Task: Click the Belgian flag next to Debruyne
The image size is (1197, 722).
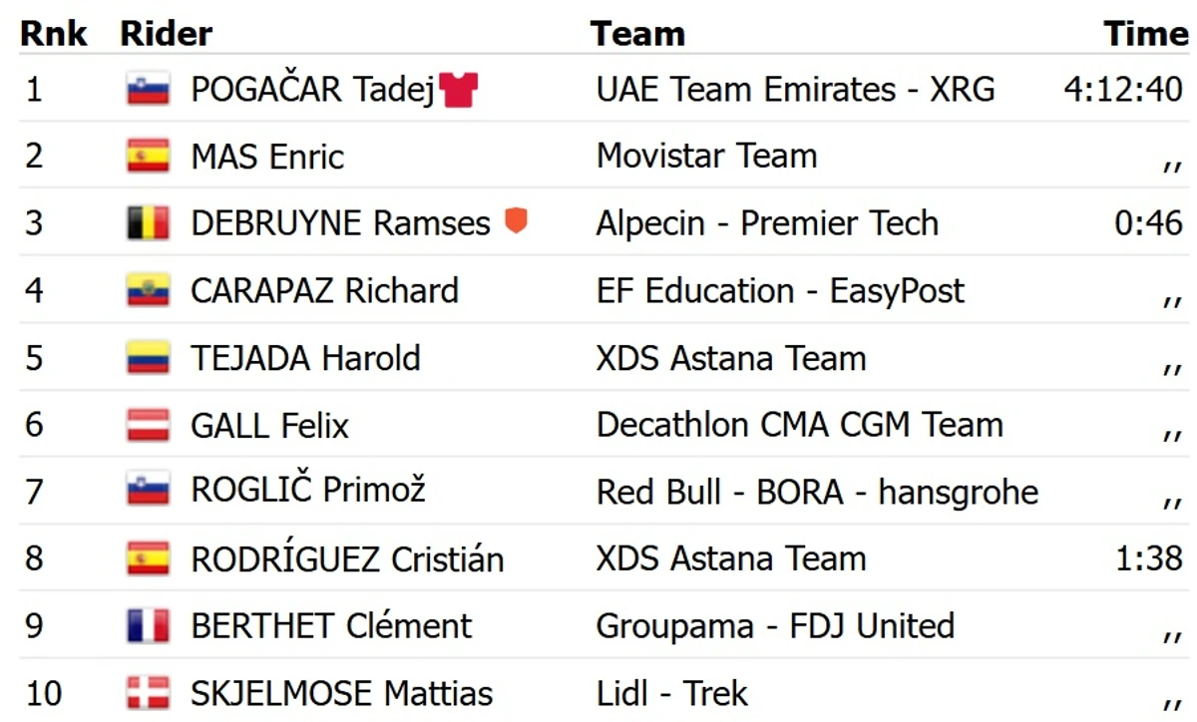Action: coord(148,223)
